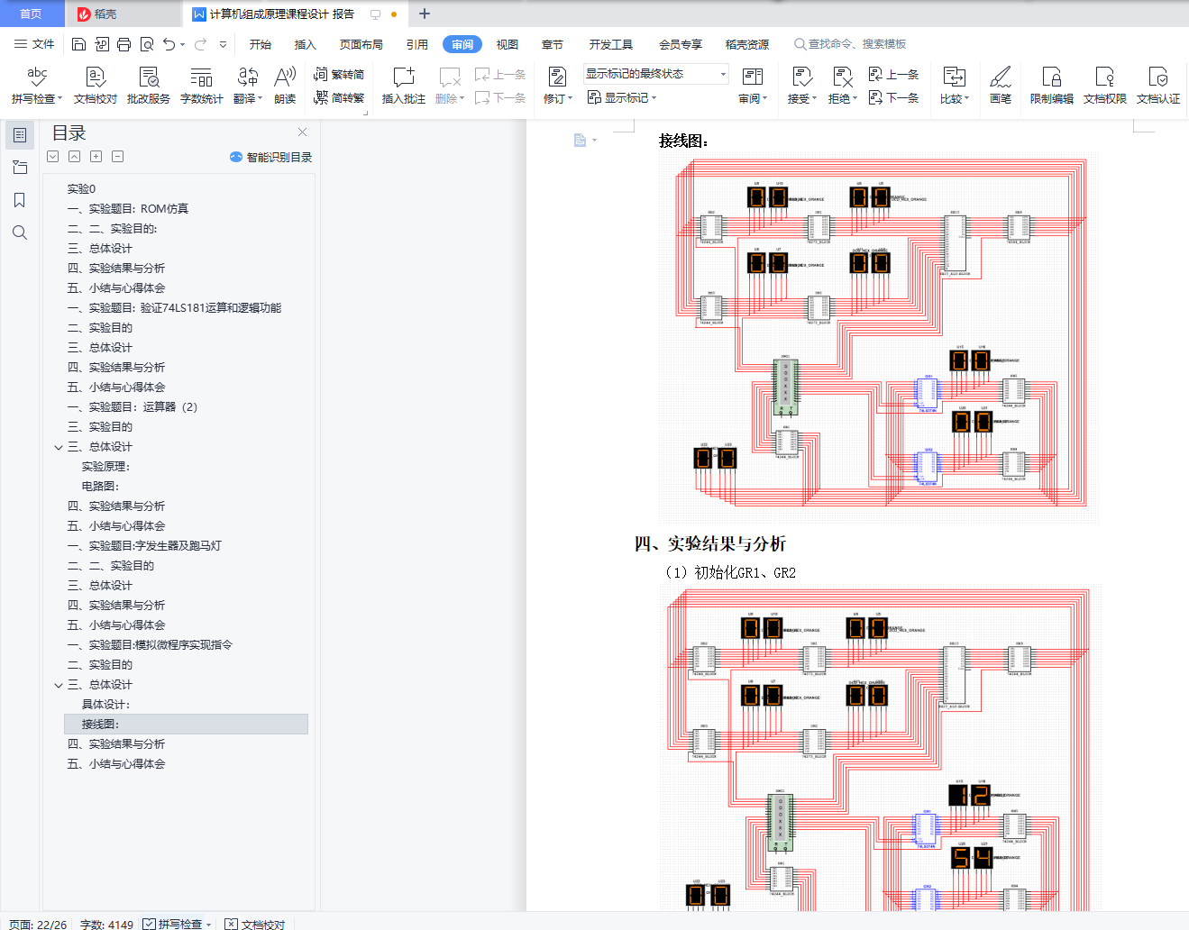Open 文档权限 document permissions

coord(1105,86)
